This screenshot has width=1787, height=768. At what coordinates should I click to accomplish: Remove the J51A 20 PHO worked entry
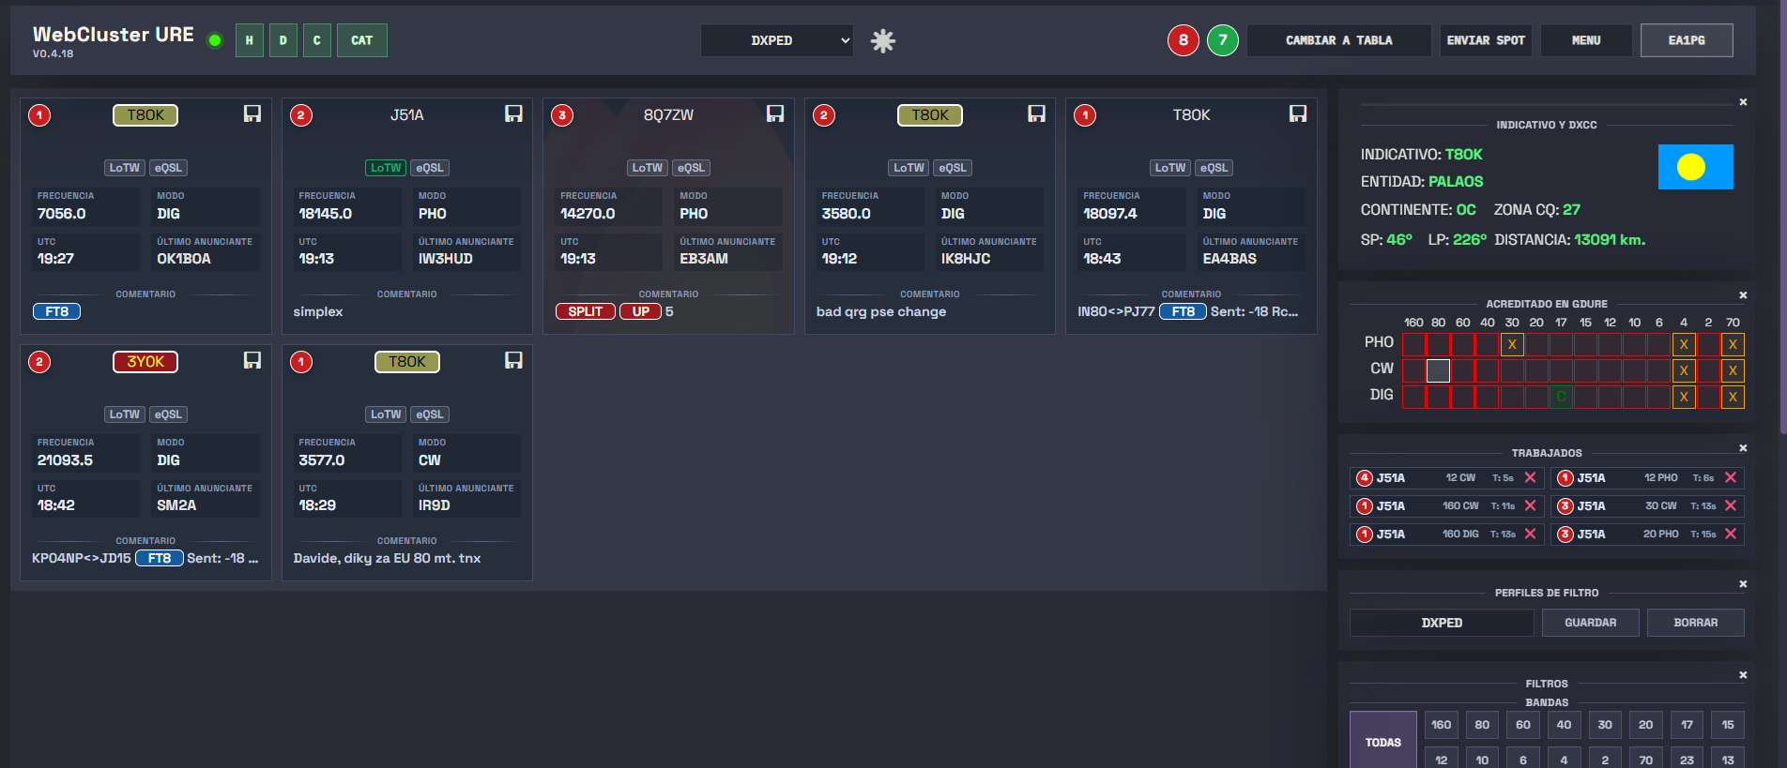(x=1731, y=535)
